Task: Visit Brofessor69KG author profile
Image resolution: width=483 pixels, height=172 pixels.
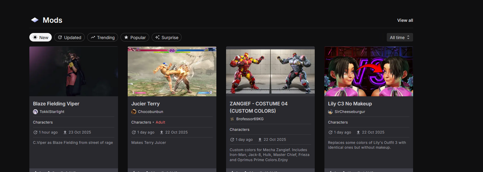Action: (x=250, y=119)
